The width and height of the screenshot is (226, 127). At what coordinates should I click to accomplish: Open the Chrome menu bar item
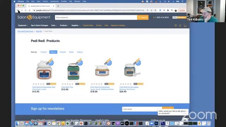click(21, 1)
